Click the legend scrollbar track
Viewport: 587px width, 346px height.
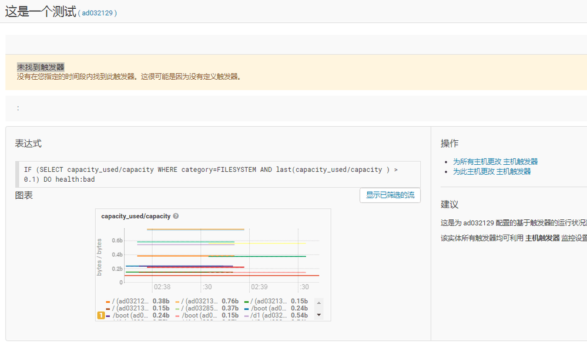pyautogui.click(x=318, y=310)
